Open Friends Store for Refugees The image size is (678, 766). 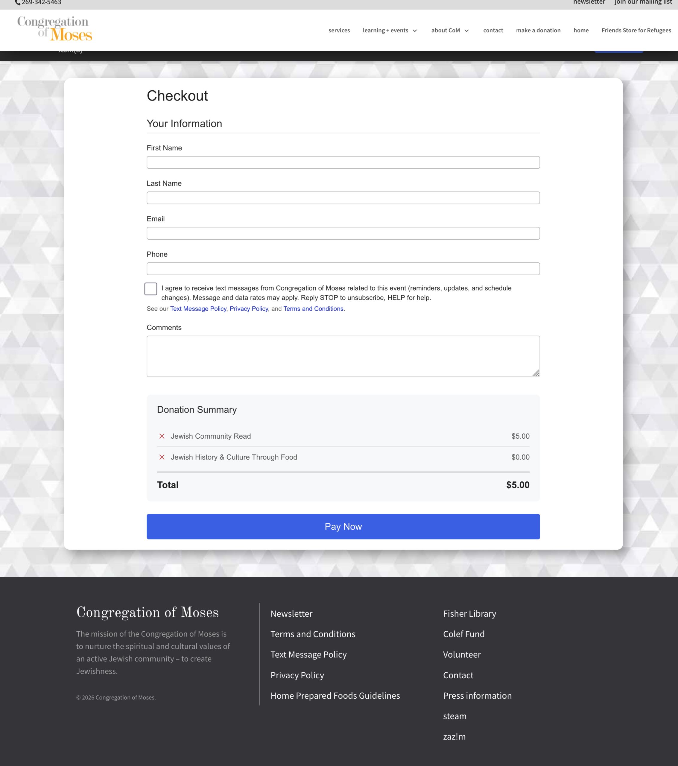pyautogui.click(x=636, y=30)
